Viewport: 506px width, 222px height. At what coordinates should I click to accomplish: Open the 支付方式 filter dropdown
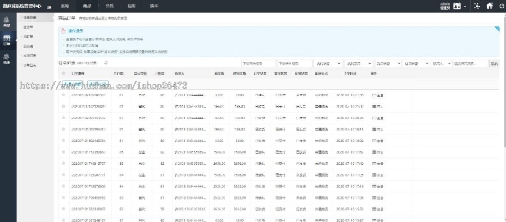point(359,63)
